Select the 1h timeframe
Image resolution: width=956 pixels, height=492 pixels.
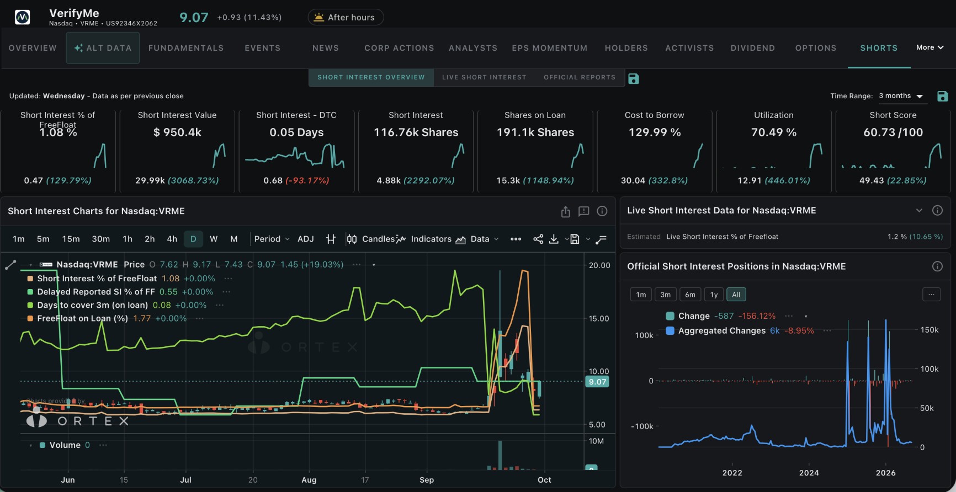point(128,239)
